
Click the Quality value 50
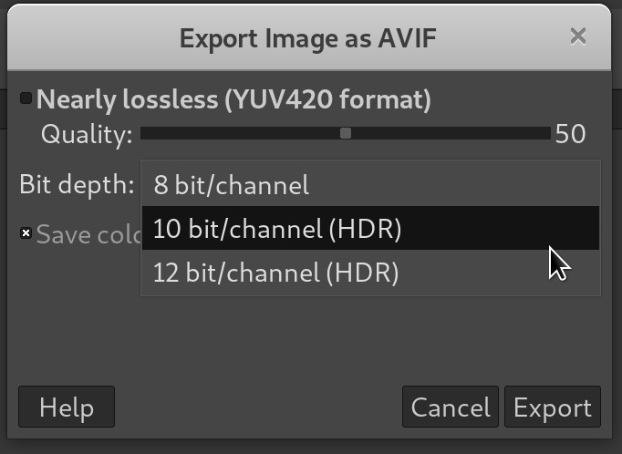[x=570, y=135]
